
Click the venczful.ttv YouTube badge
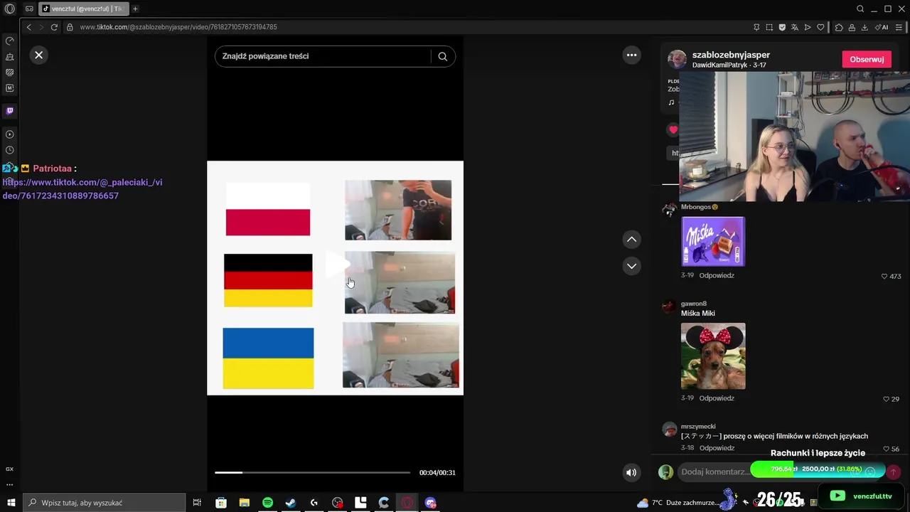[x=861, y=496]
